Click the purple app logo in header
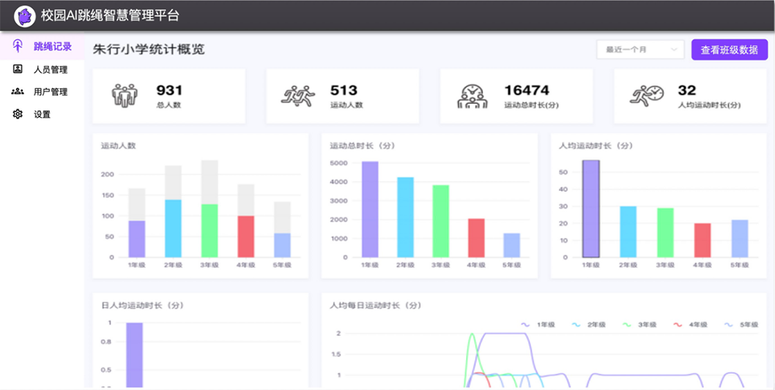Viewport: 775px width, 390px height. point(25,16)
